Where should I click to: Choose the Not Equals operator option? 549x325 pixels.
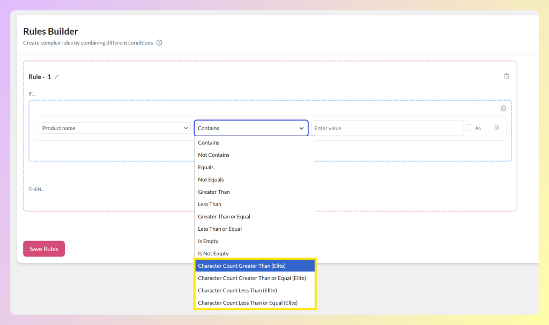(x=255, y=179)
